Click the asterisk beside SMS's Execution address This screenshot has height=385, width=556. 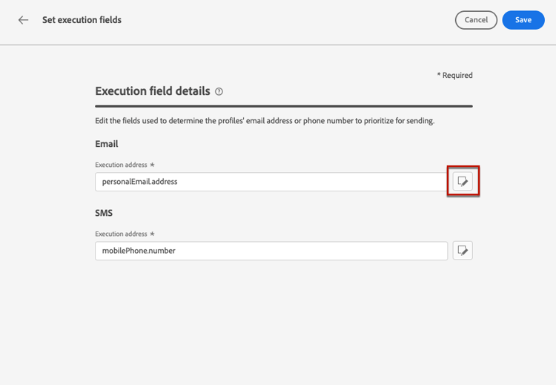(152, 234)
